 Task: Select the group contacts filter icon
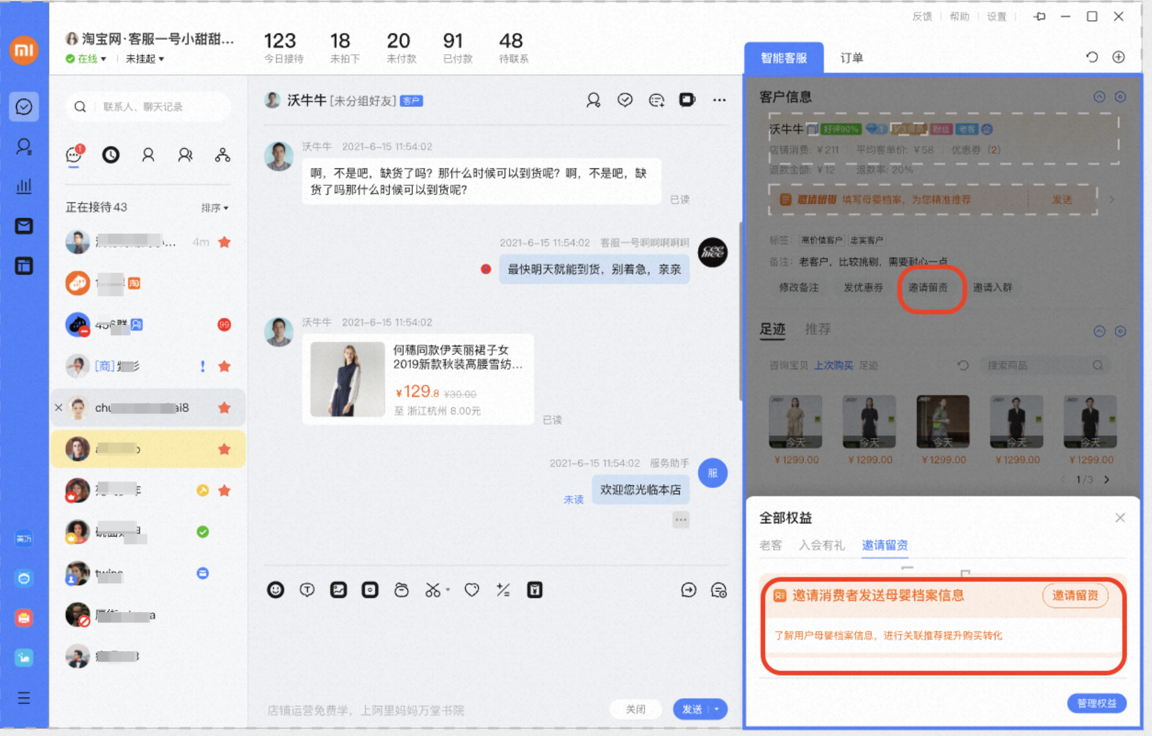pos(185,155)
